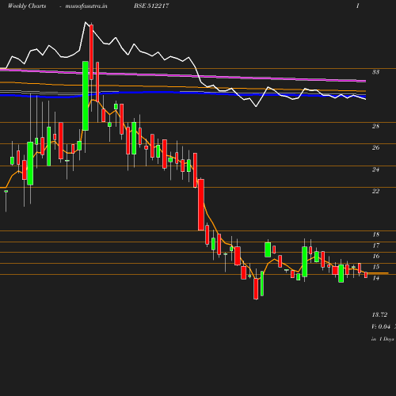Click the price axis label 24
This screenshot has width=396, height=396.
(375, 169)
